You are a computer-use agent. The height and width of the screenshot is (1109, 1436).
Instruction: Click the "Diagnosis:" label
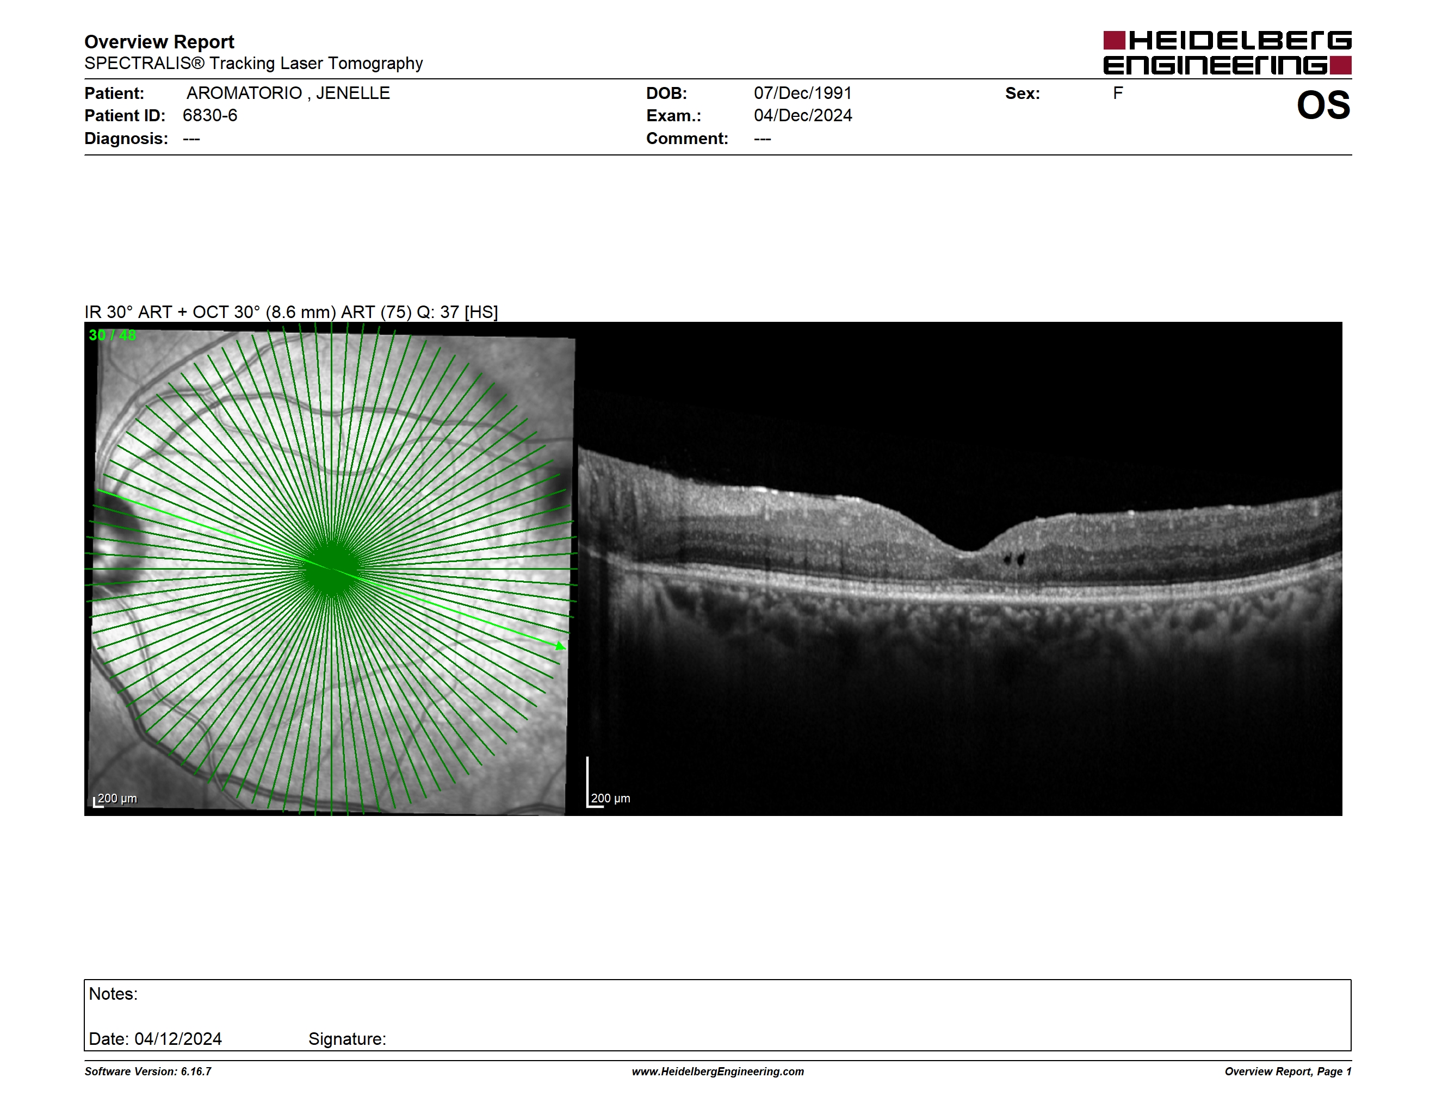(x=126, y=139)
